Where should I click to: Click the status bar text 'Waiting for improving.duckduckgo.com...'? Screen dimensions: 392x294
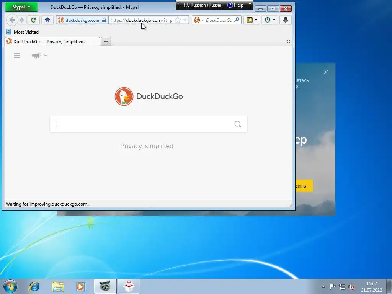coord(48,204)
